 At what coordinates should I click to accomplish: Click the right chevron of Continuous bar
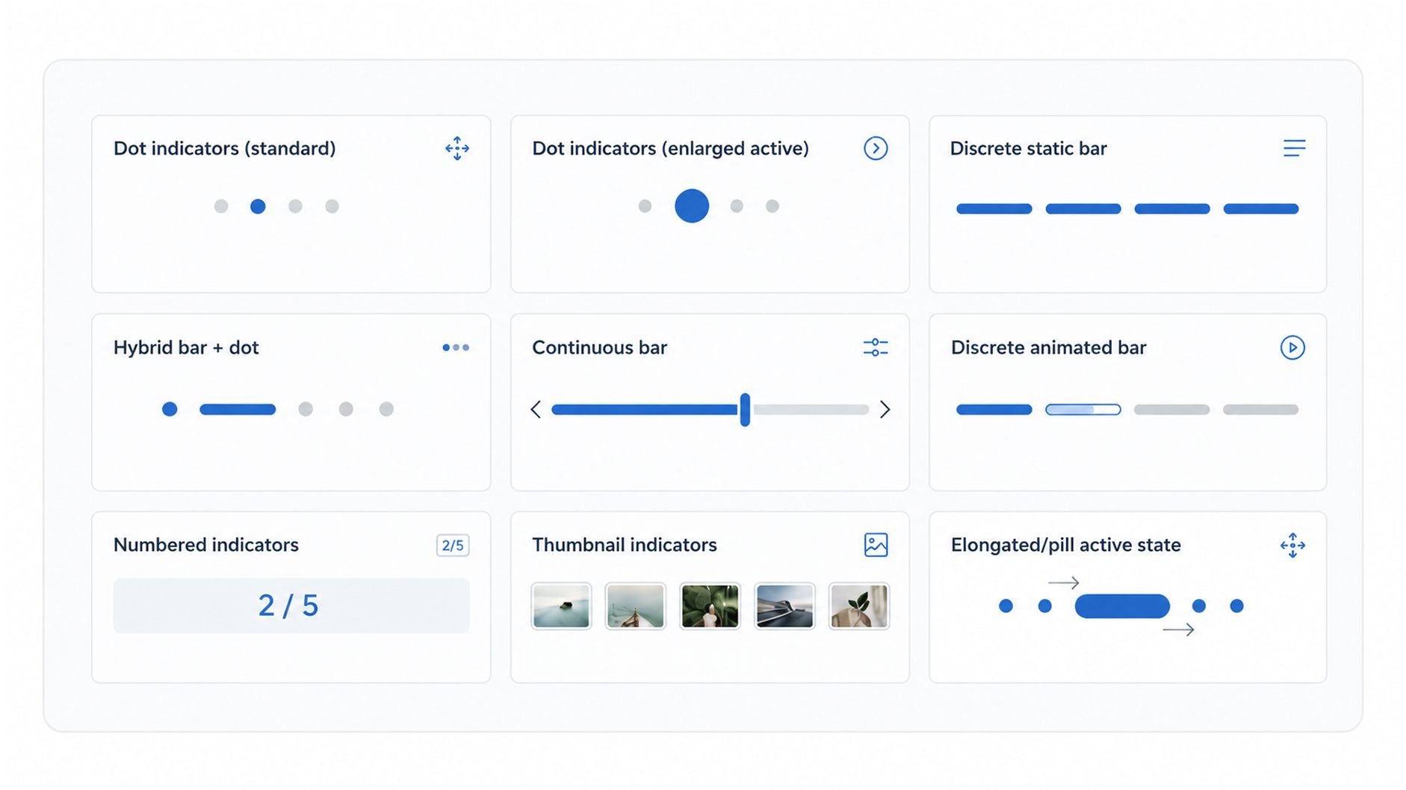tap(885, 410)
